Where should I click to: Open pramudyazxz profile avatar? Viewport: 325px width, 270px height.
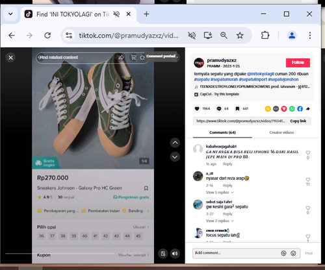tap(199, 63)
